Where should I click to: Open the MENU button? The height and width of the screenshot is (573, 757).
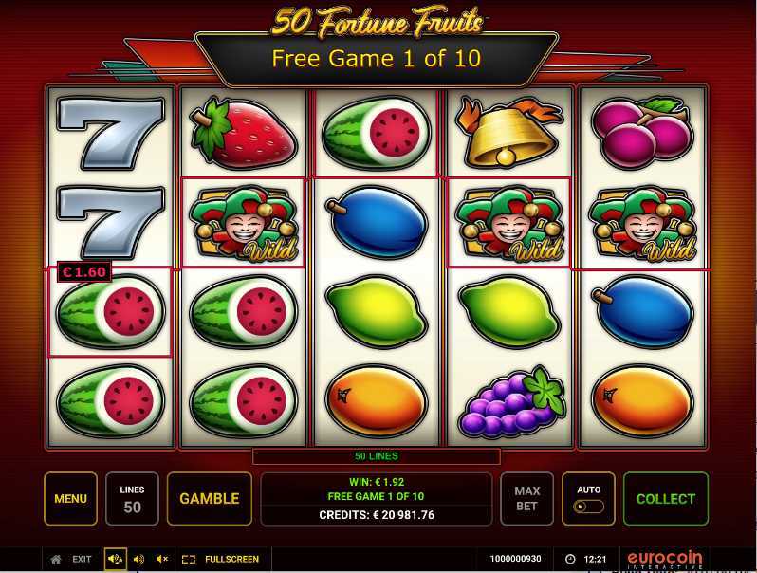[70, 499]
